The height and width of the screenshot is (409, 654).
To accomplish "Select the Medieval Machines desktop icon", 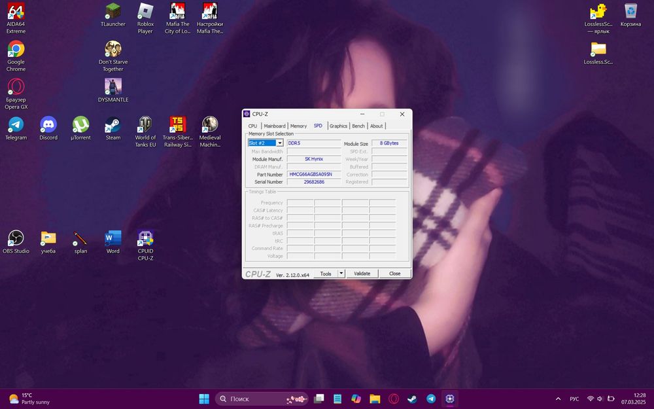I will (210, 132).
